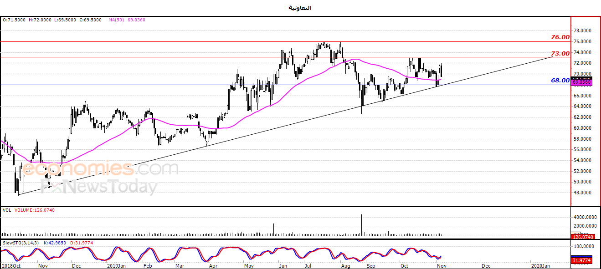Click the Jun date axis label
The height and width of the screenshot is (269, 601).
point(283,265)
